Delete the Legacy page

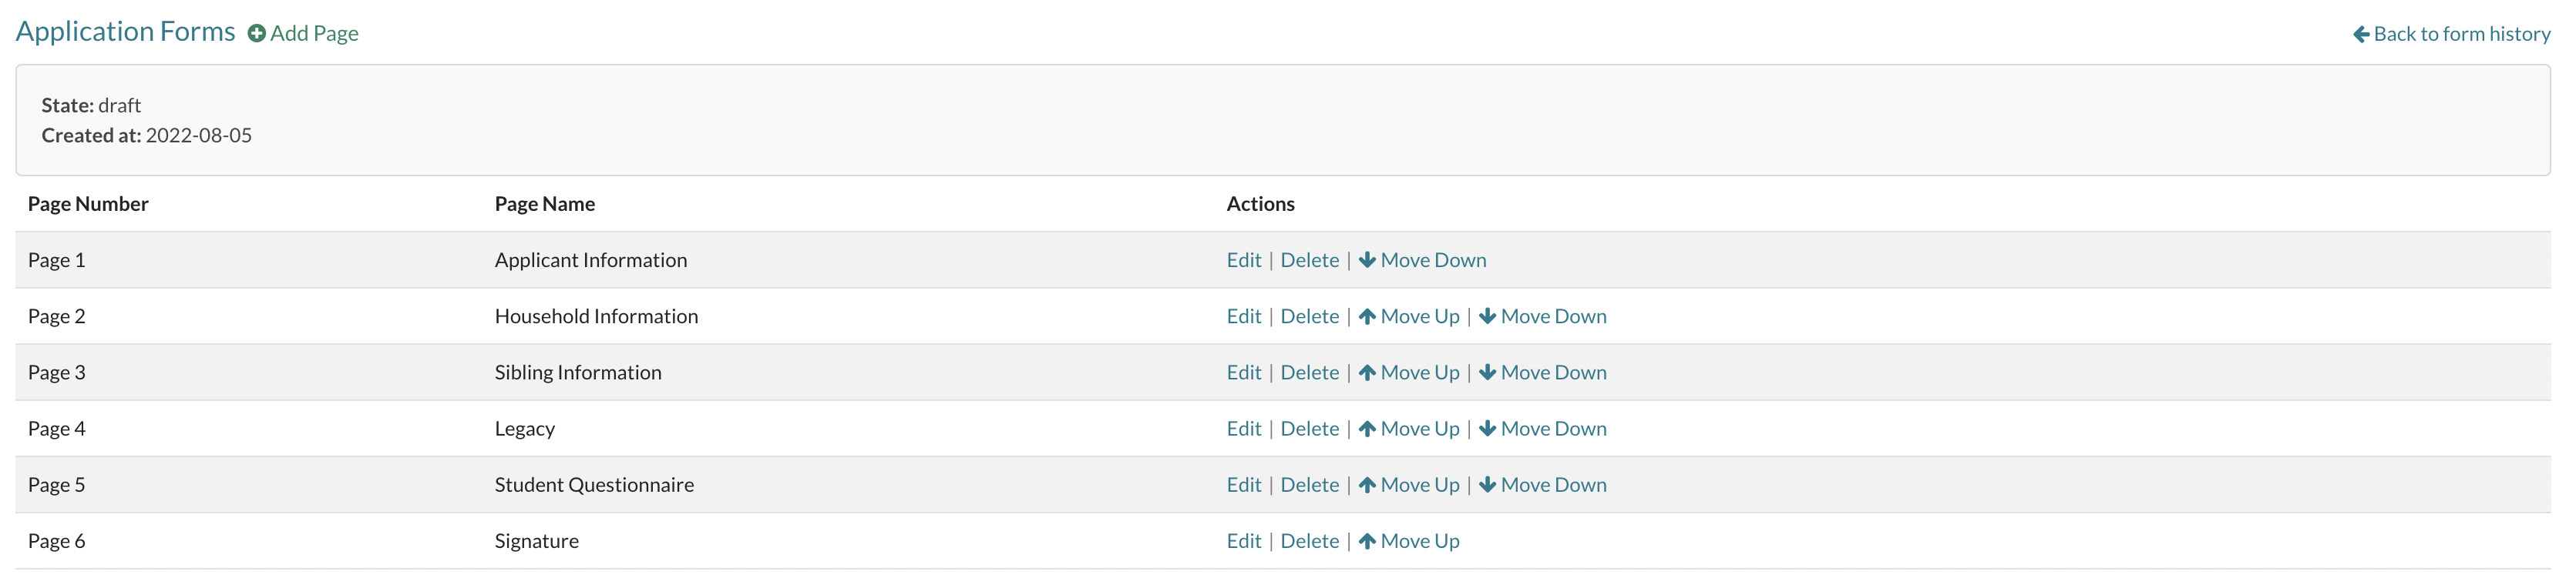[1310, 429]
